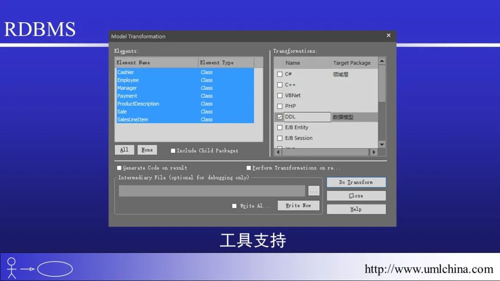Toggle Include Child Packages option

tap(173, 150)
